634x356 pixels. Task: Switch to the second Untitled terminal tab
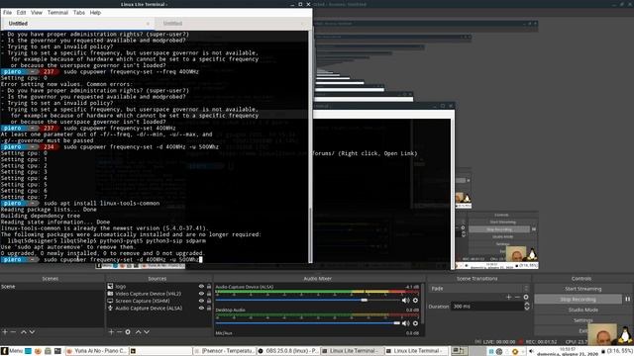[232, 24]
